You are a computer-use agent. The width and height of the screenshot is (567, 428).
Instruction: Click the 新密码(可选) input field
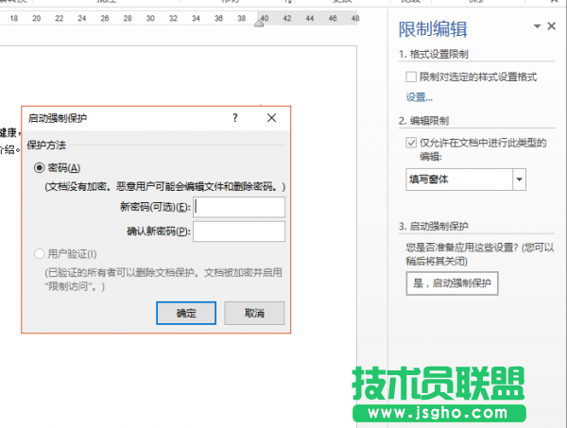point(239,207)
